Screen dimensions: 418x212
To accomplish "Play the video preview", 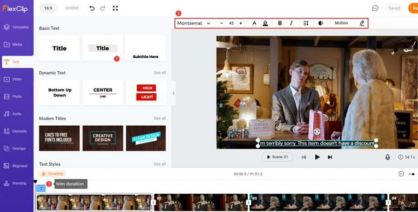I will [x=317, y=157].
